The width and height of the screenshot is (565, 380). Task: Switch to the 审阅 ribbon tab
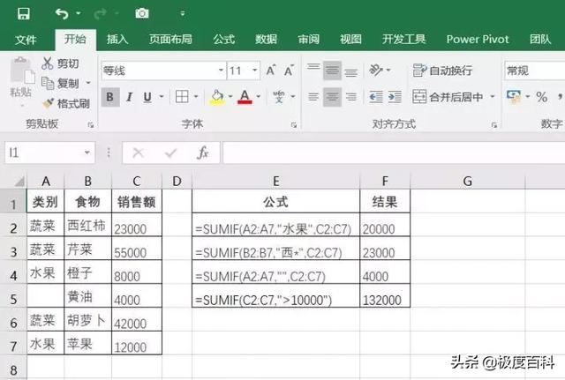308,39
